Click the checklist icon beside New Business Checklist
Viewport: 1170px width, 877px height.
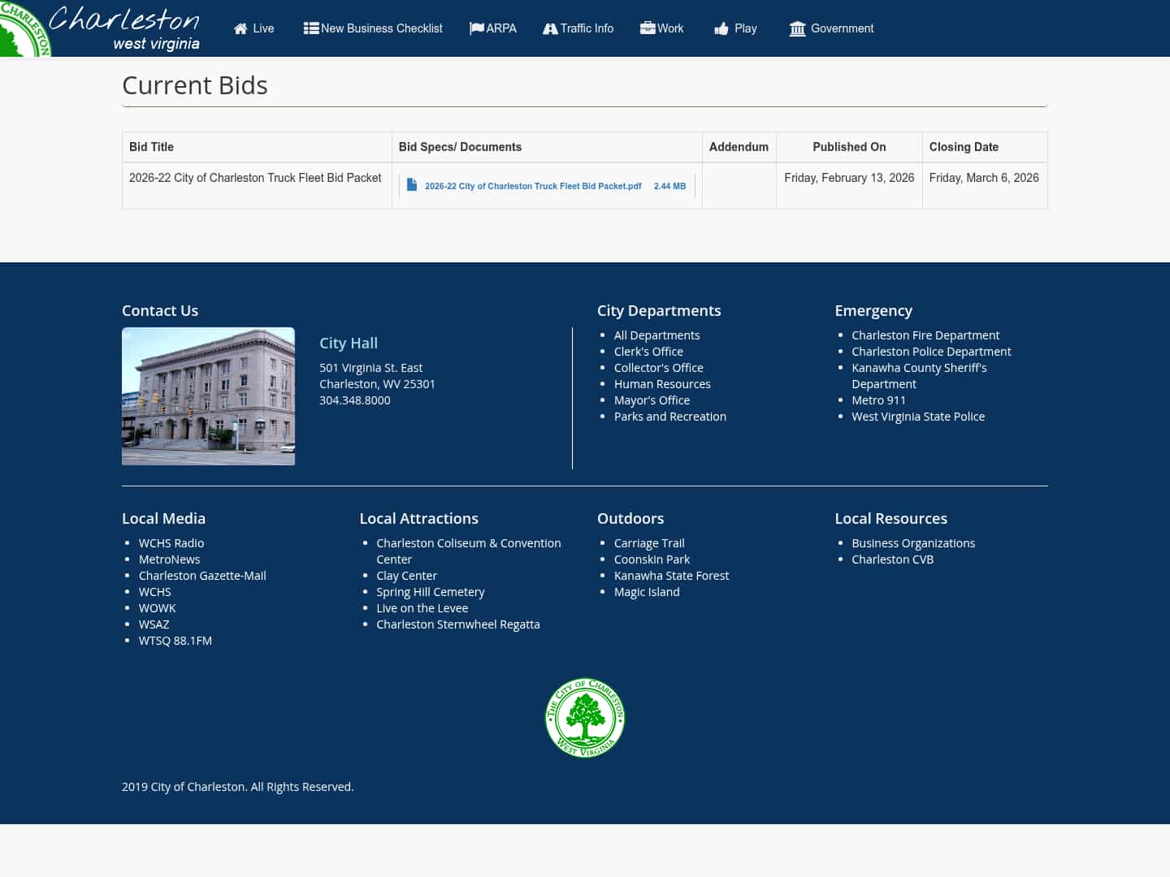(x=311, y=28)
